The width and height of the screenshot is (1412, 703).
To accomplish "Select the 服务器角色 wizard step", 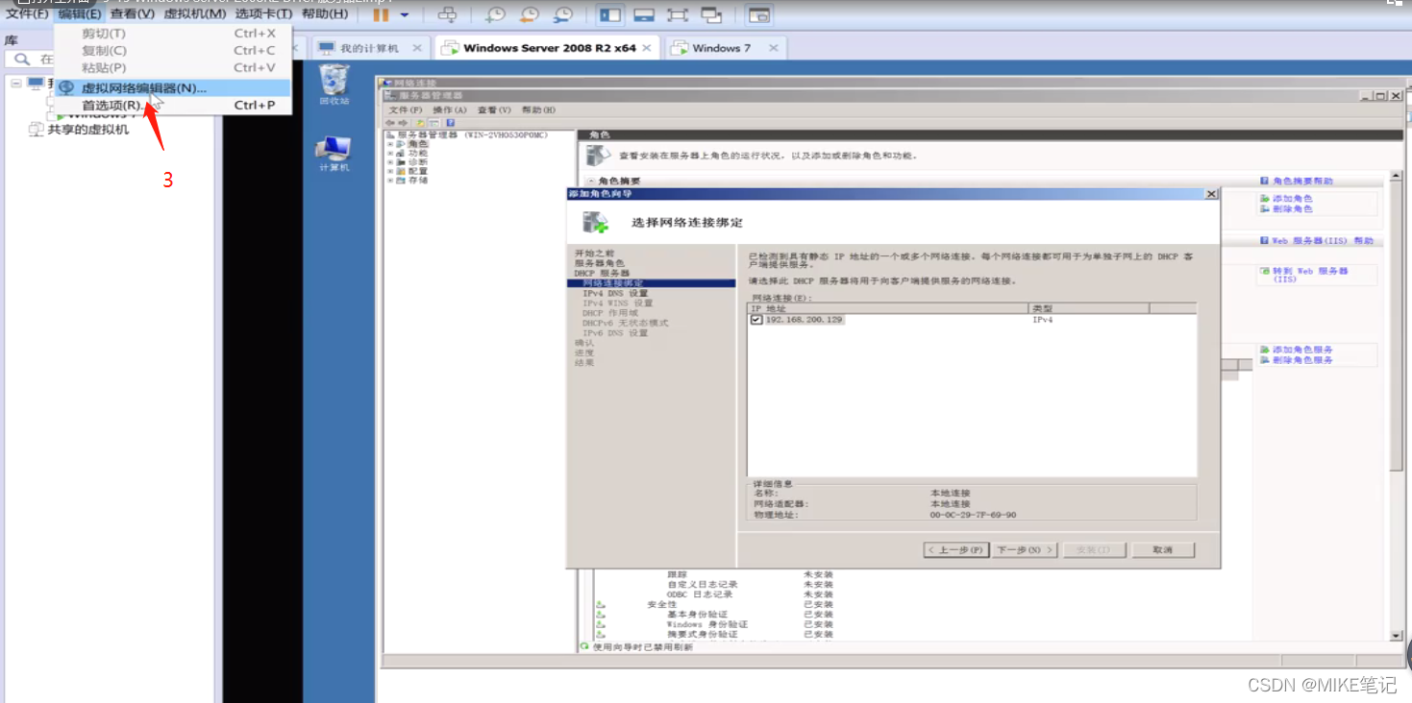I will tap(600, 263).
